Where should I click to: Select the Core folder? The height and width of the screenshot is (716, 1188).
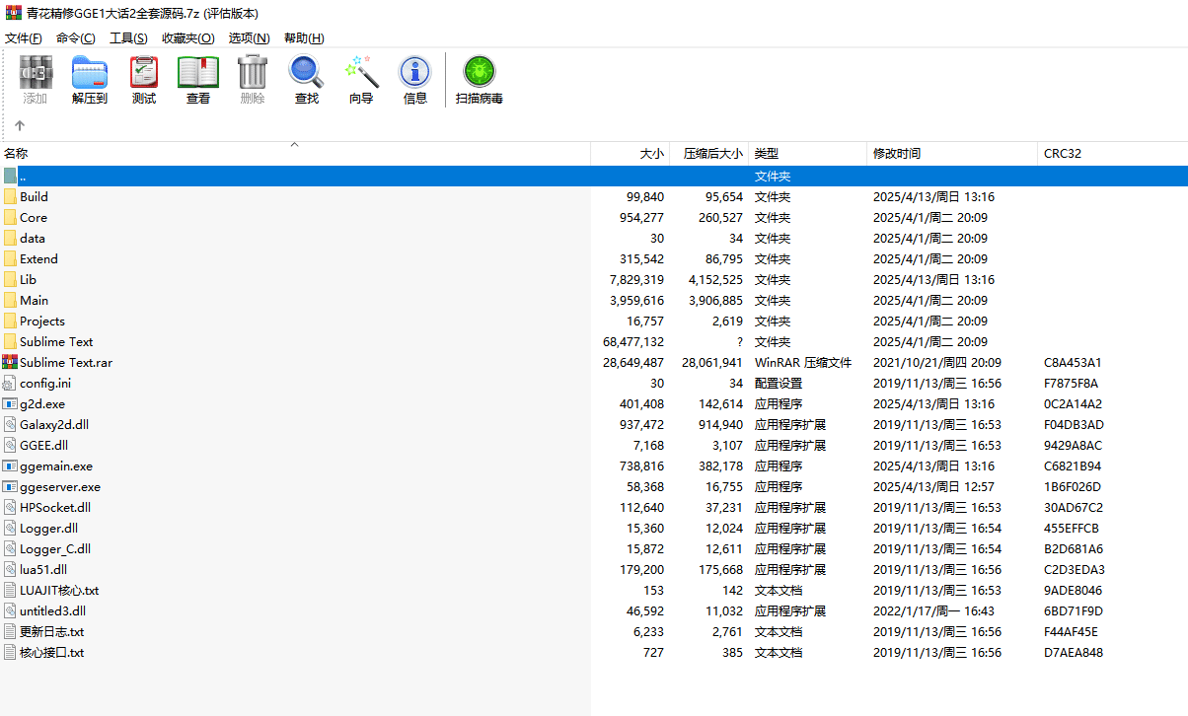(33, 218)
